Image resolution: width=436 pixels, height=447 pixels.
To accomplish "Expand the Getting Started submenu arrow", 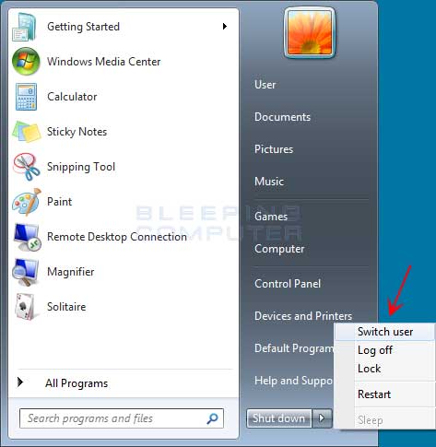I will (x=225, y=27).
